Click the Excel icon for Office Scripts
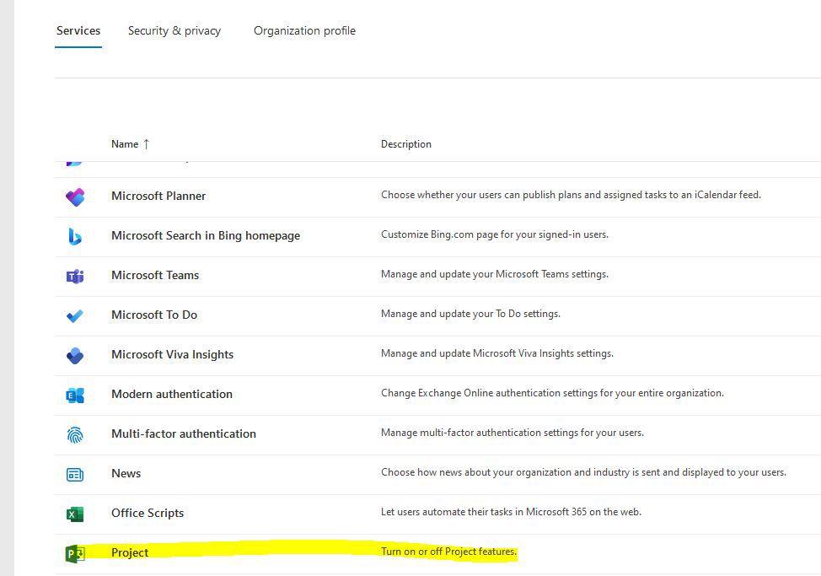The image size is (821, 576). (x=75, y=514)
